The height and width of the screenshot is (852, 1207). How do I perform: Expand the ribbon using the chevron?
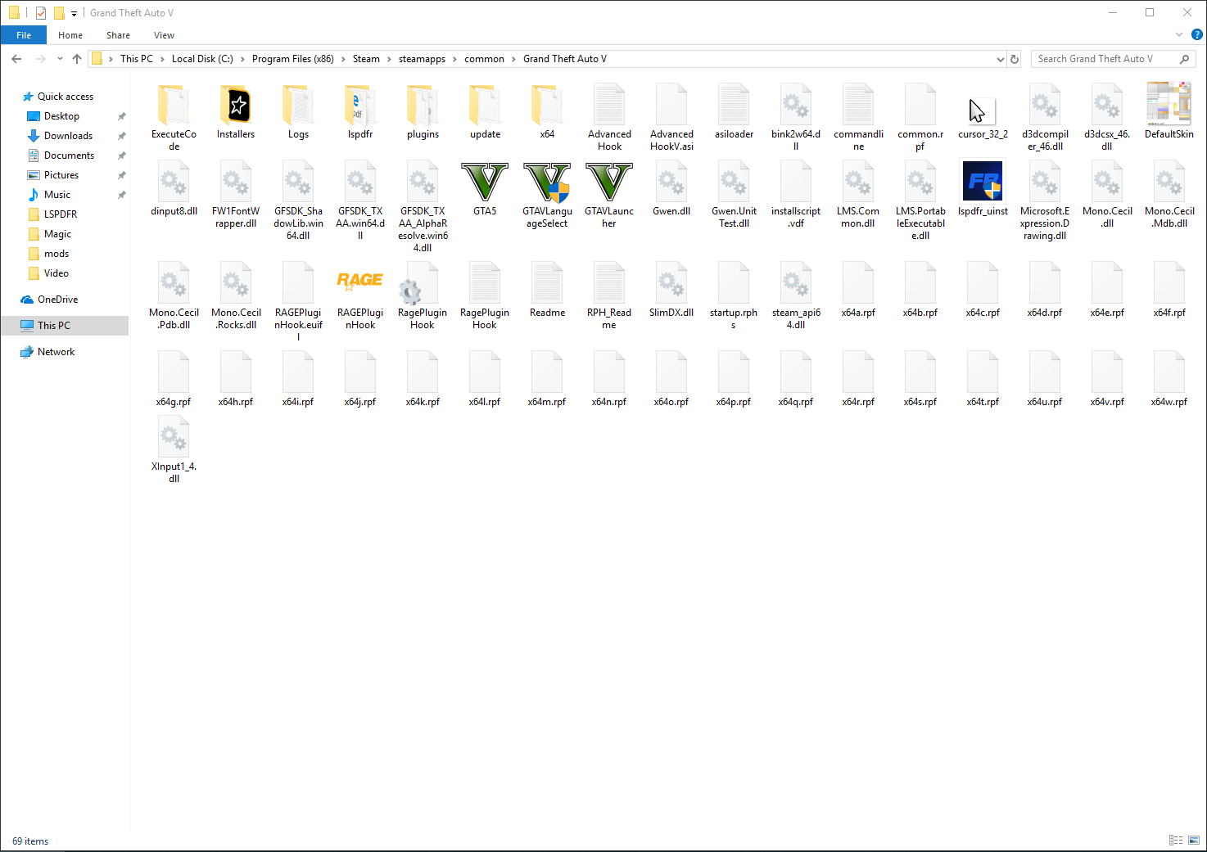coord(1179,35)
